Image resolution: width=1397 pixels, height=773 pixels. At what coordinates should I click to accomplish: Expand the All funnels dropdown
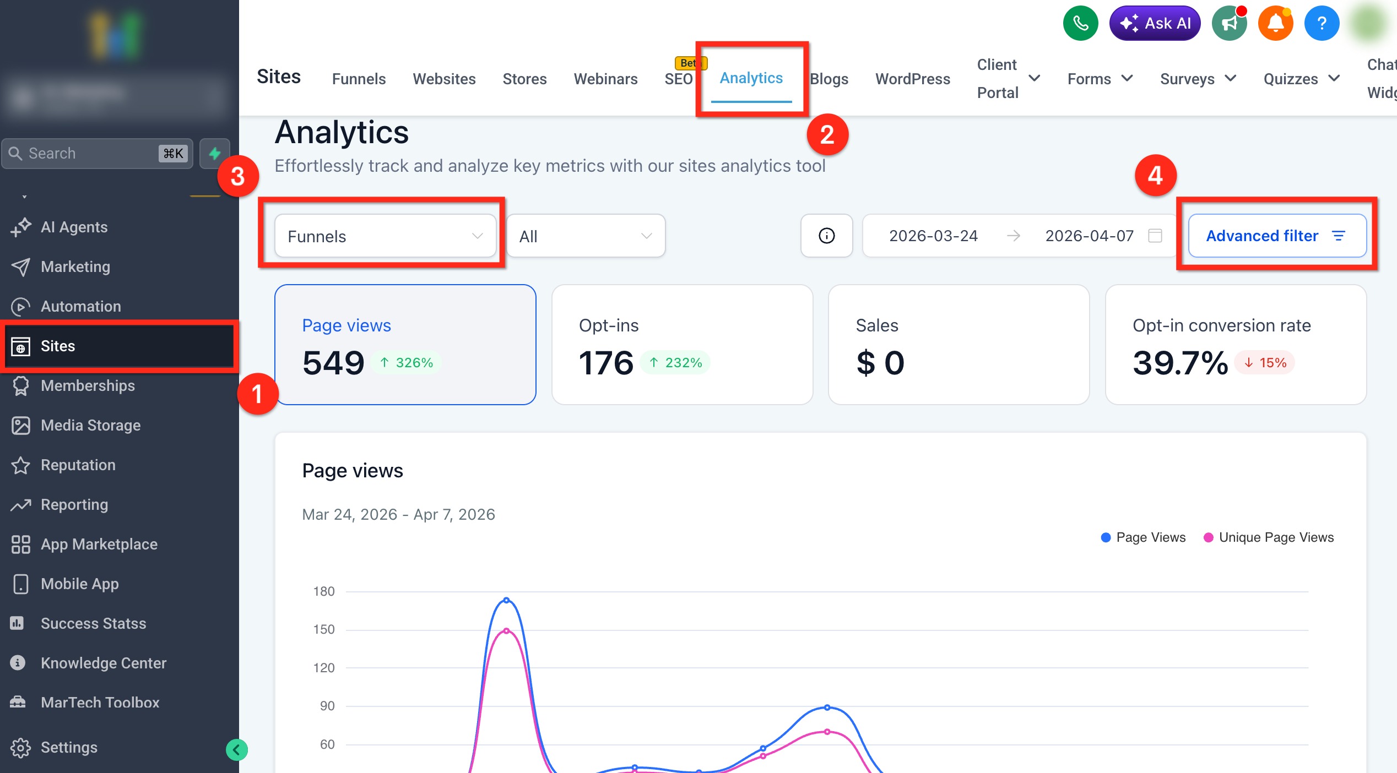[x=585, y=236]
